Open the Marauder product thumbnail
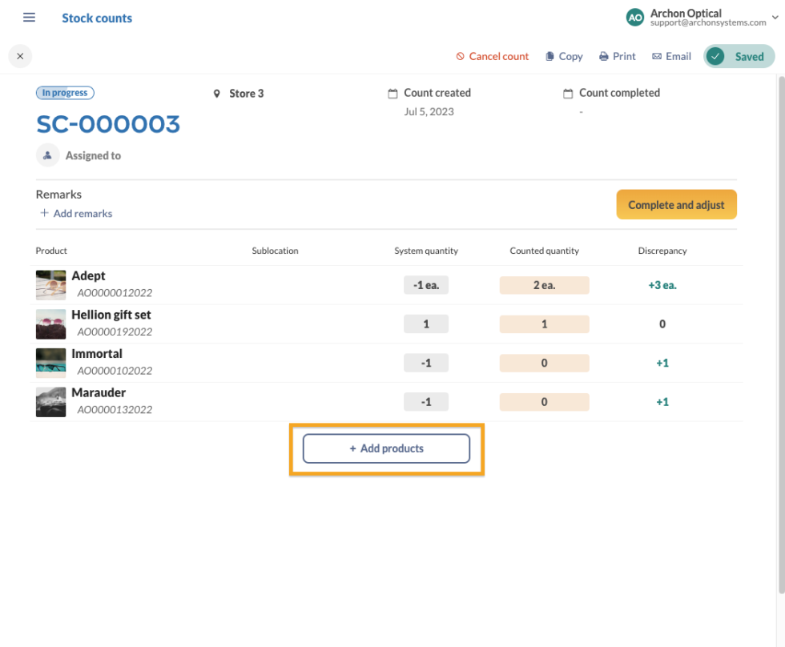 coord(50,402)
